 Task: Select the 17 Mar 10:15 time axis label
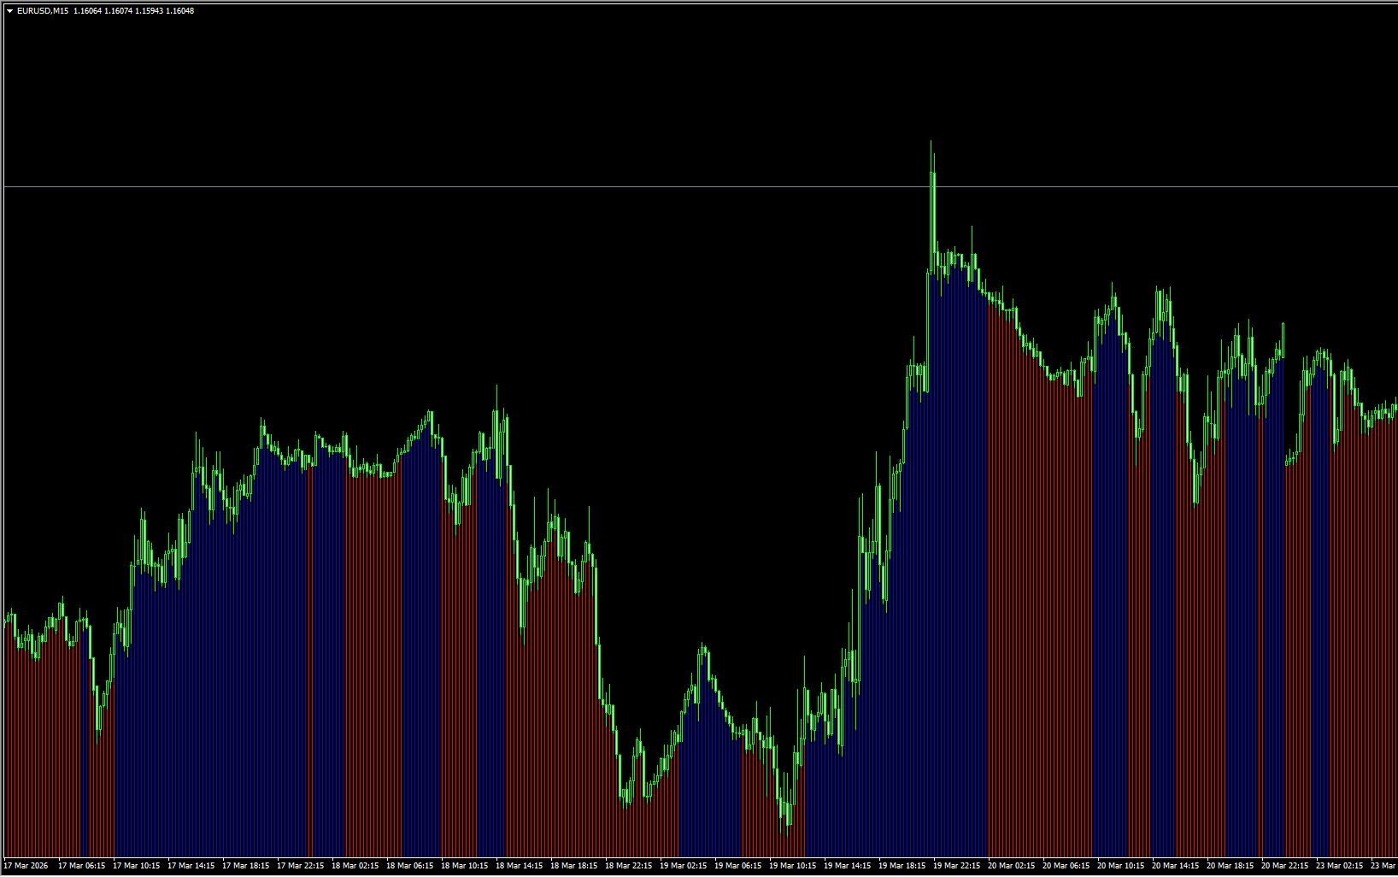point(137,866)
